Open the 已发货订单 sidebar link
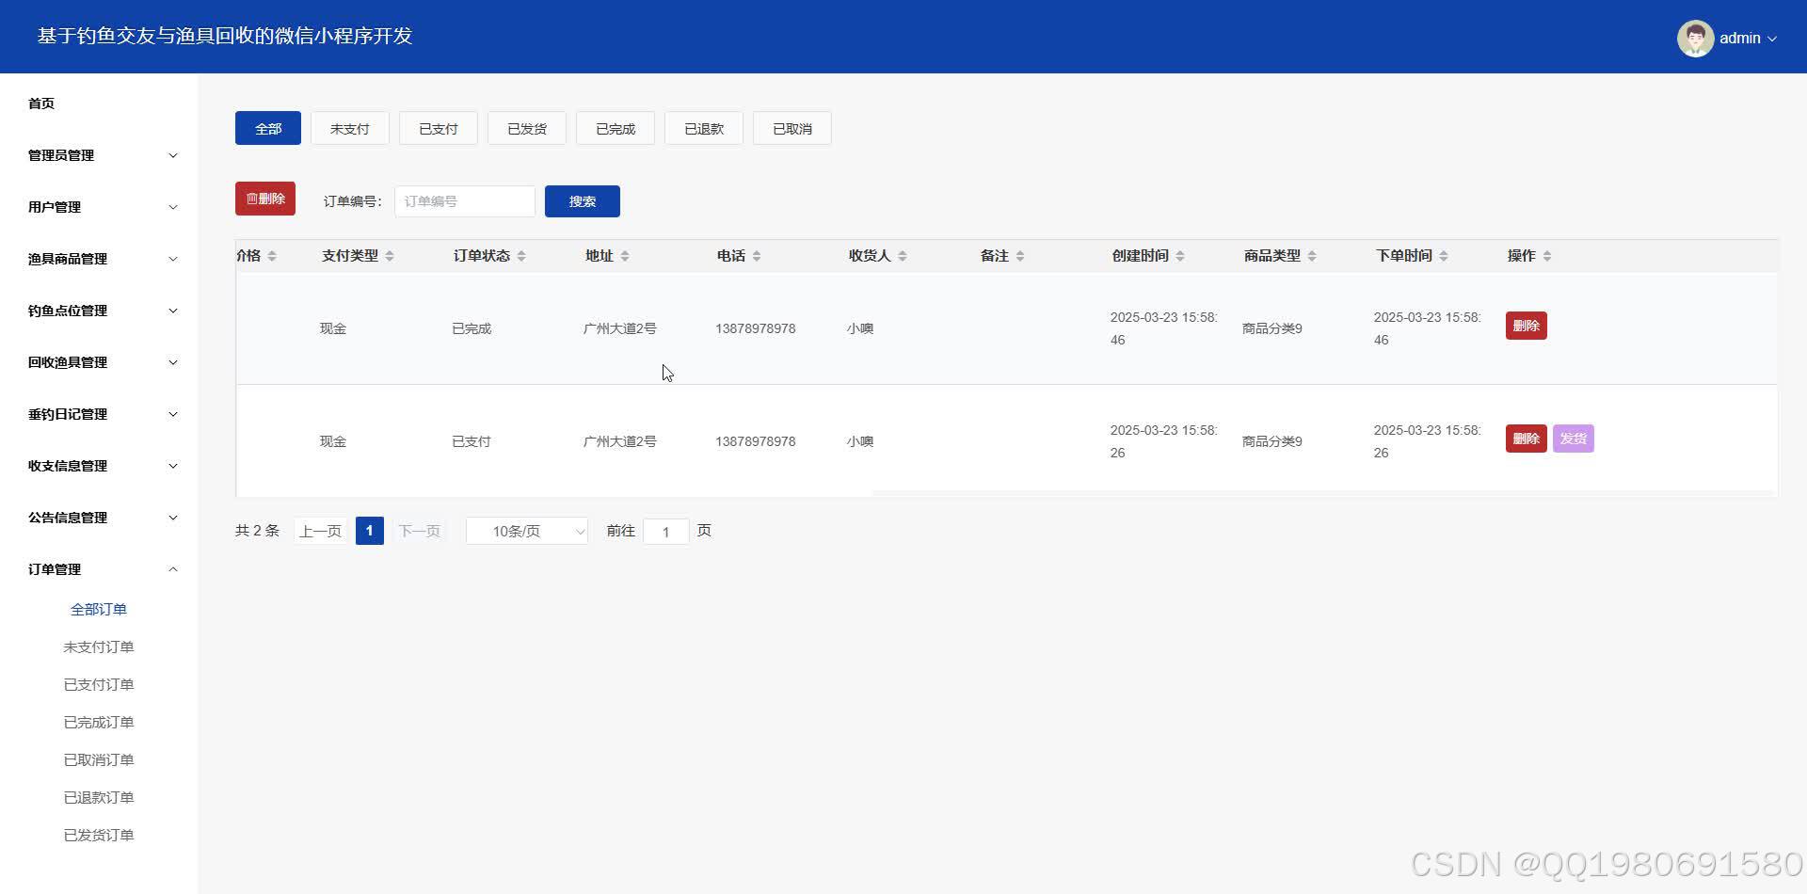This screenshot has width=1807, height=894. coord(98,834)
